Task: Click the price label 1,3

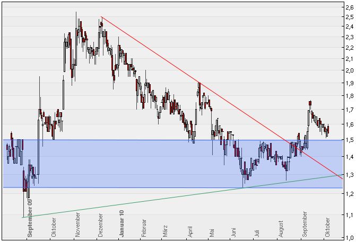Action: pyautogui.click(x=350, y=175)
